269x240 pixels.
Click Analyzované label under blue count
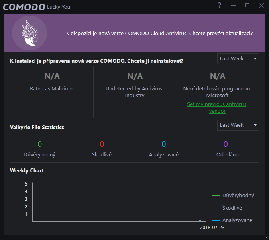(x=164, y=155)
